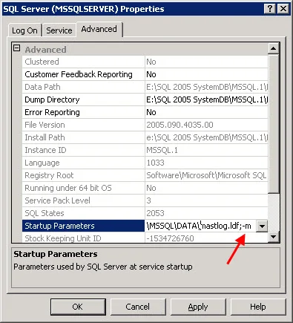Viewport: 293px width, 323px height.
Task: Click the question mark help icon in title bar
Action: [x=270, y=9]
